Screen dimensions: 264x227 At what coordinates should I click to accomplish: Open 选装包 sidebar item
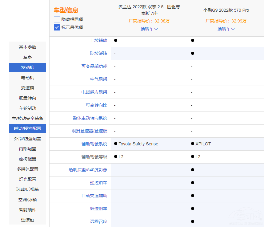(28, 220)
